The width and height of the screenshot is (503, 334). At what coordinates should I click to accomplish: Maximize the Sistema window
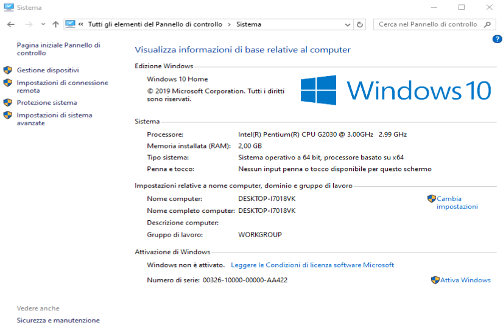click(x=462, y=7)
